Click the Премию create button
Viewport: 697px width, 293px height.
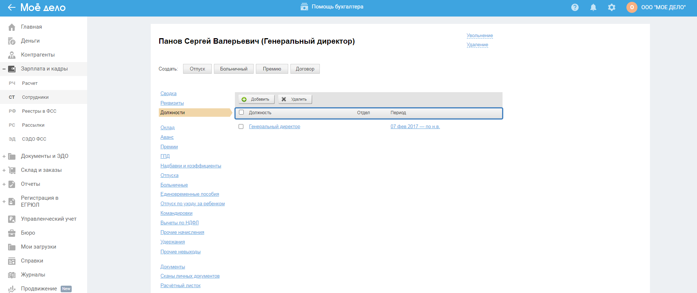tap(272, 69)
